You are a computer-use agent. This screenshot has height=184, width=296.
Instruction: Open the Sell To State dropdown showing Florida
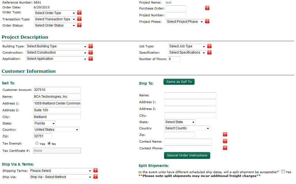[x=45, y=123]
